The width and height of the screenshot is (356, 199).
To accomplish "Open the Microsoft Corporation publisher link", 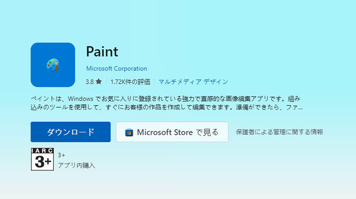I will tap(117, 69).
